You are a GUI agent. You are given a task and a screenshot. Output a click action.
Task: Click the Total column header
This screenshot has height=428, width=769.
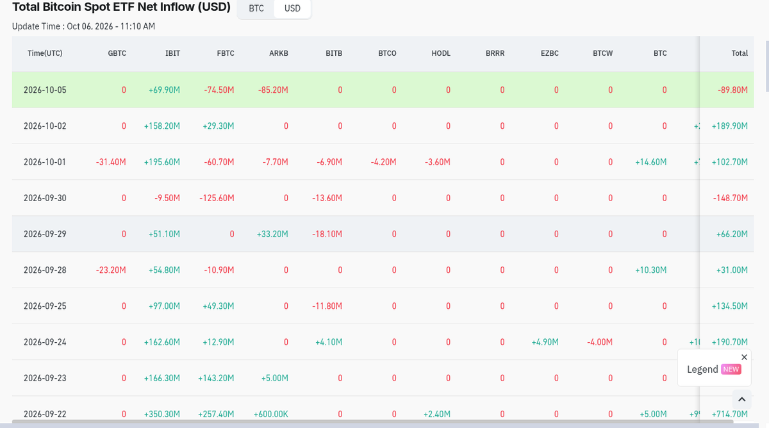[x=740, y=53]
